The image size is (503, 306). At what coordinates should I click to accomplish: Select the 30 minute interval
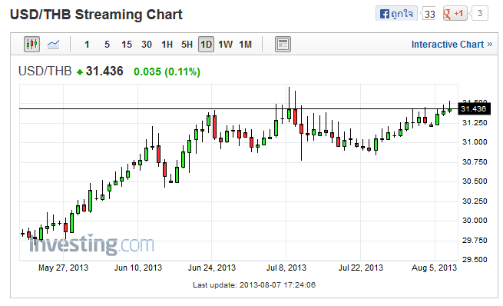click(x=147, y=45)
